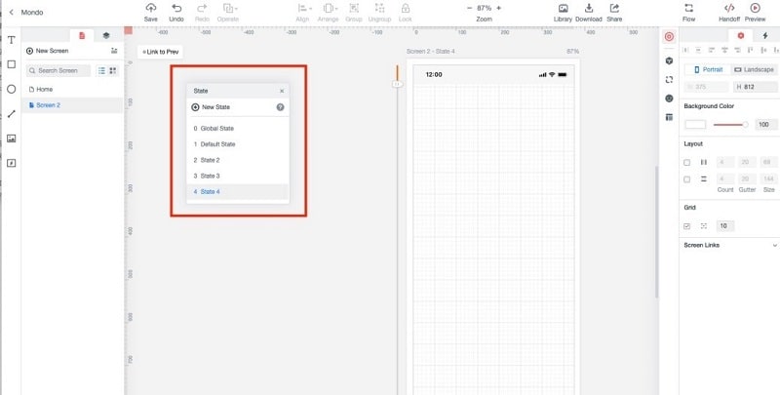
Task: Click the Lock toolbar icon
Action: (406, 8)
